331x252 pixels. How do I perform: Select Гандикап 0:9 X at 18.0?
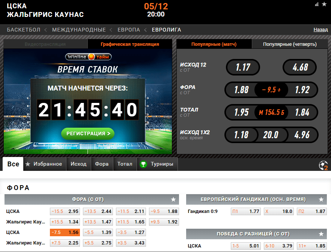tap(278, 211)
